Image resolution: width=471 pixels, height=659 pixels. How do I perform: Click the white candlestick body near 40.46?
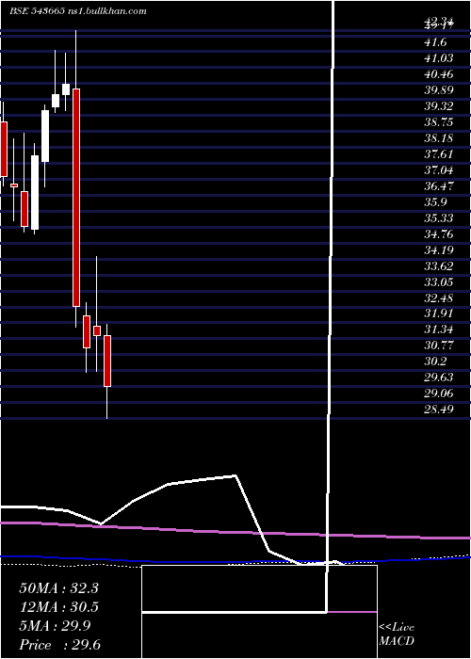click(66, 89)
